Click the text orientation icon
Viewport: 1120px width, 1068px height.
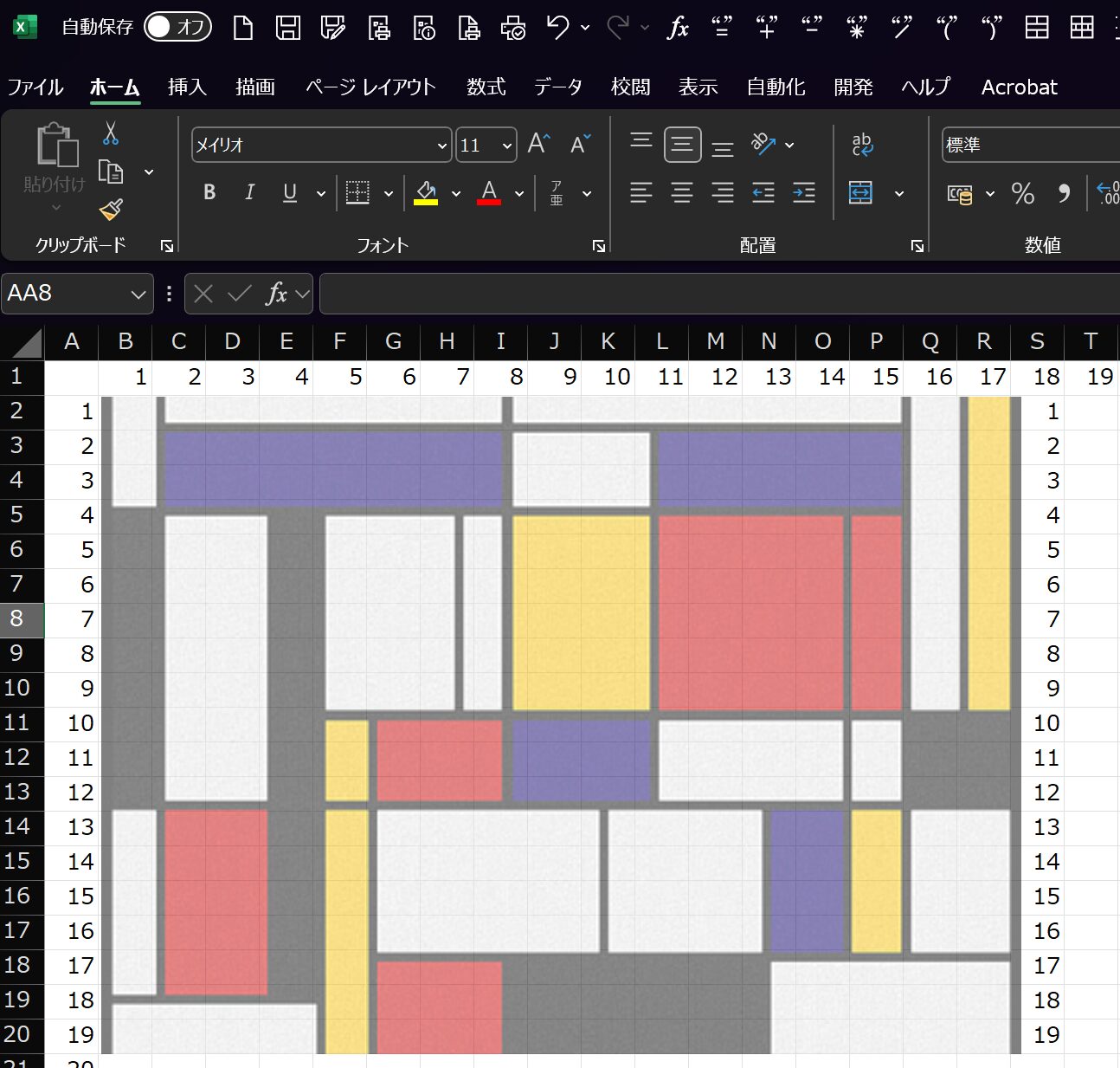click(763, 144)
